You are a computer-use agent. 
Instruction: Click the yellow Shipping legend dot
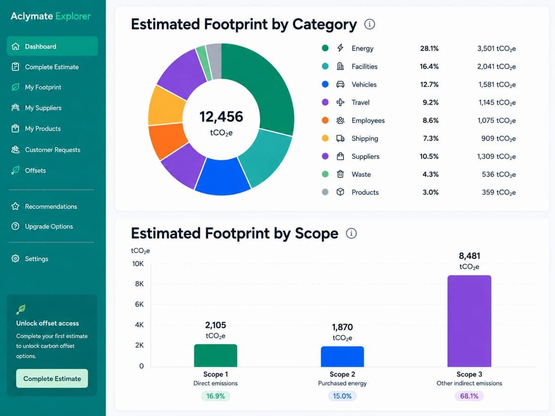tap(325, 138)
